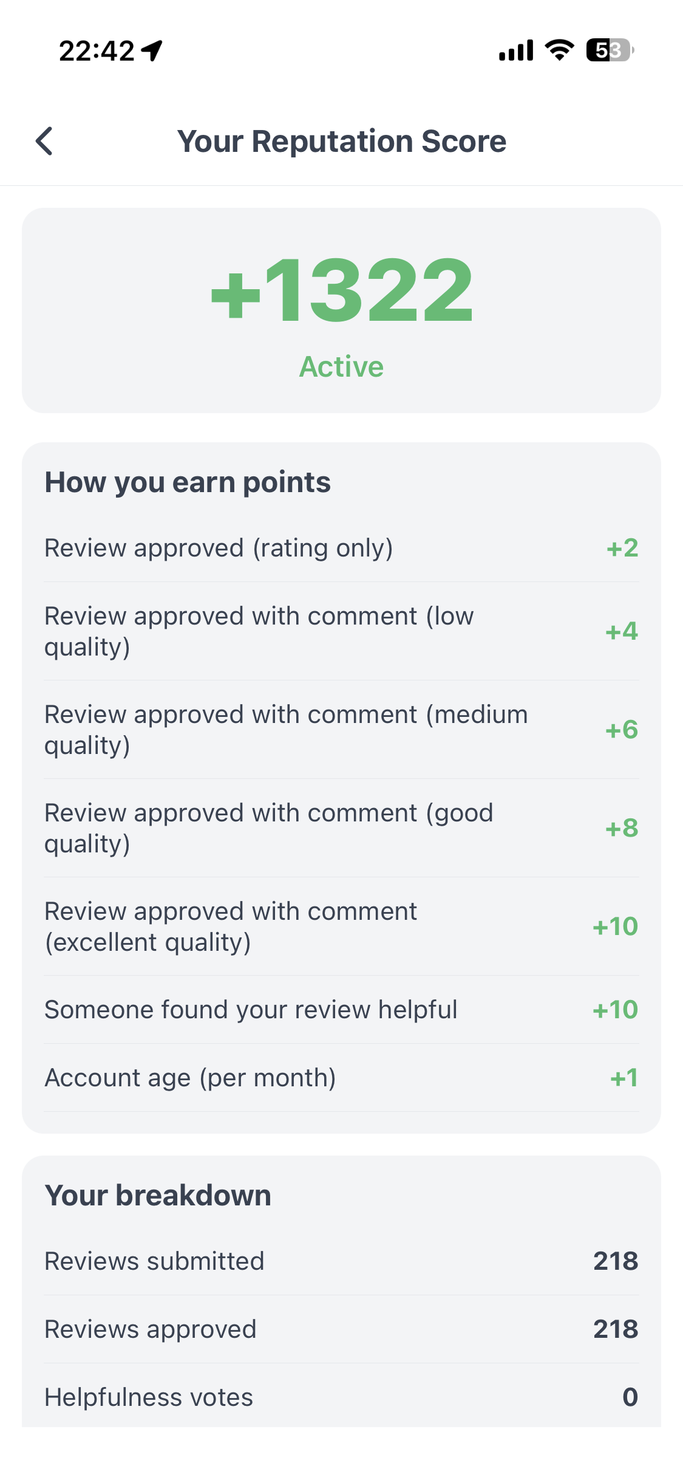Select the Review approved (rating only) row
This screenshot has width=683, height=1480.
[x=341, y=547]
